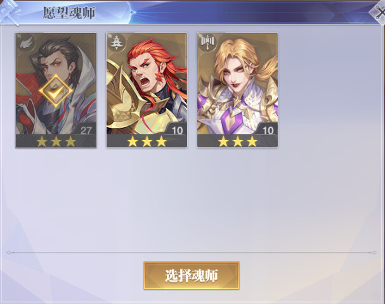This screenshot has height=304, width=385.
Task: Select the red-haired armored soul master card
Action: [147, 90]
